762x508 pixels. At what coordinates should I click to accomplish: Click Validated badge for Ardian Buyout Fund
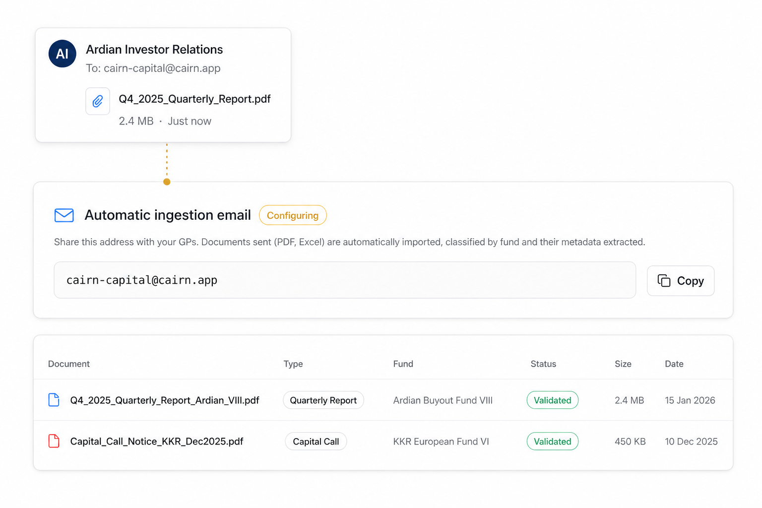[552, 400]
